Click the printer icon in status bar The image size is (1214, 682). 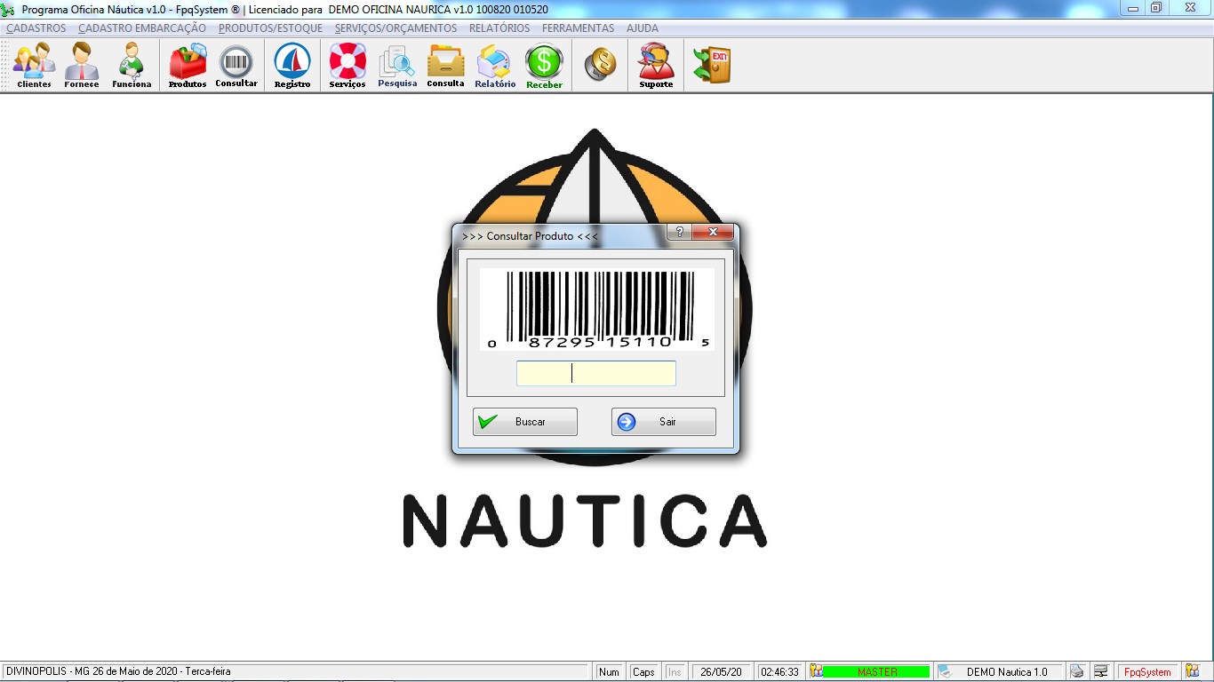(x=1077, y=671)
